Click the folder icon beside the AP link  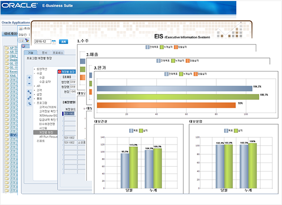pyautogui.click(x=7, y=48)
